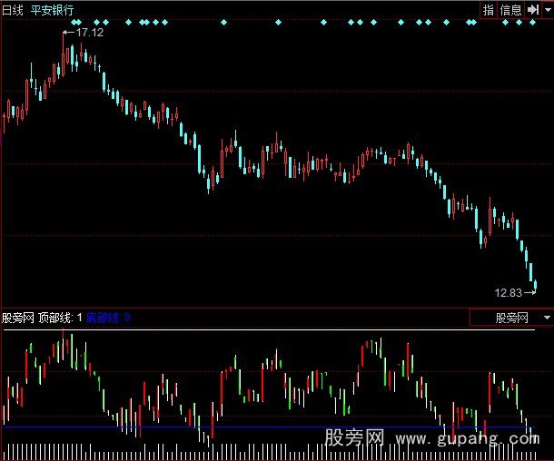Click the 股旁网 indicator name at panel left

tap(18, 318)
